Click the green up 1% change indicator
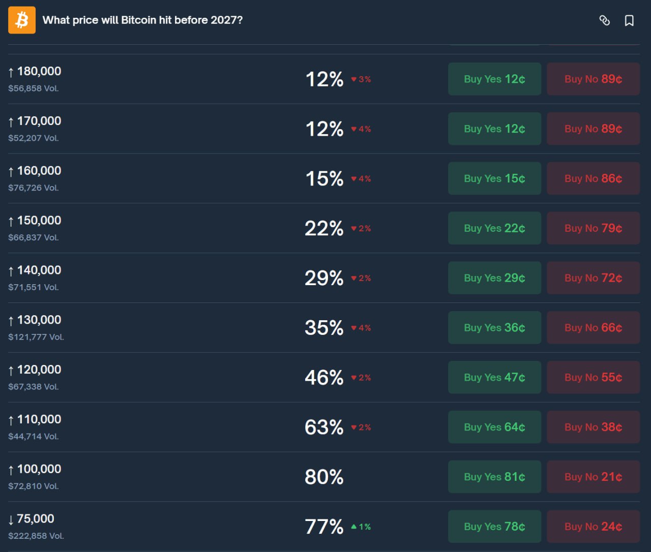 tap(361, 527)
